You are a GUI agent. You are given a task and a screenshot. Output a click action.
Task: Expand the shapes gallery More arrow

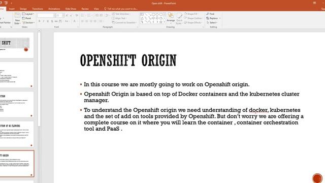point(165,22)
